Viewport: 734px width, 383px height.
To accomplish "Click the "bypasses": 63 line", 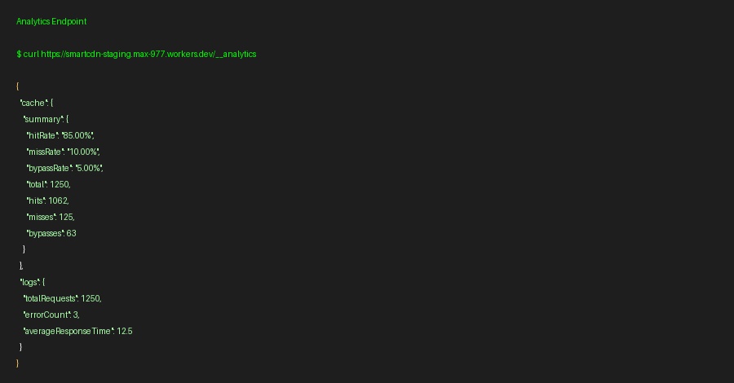I will (x=51, y=233).
